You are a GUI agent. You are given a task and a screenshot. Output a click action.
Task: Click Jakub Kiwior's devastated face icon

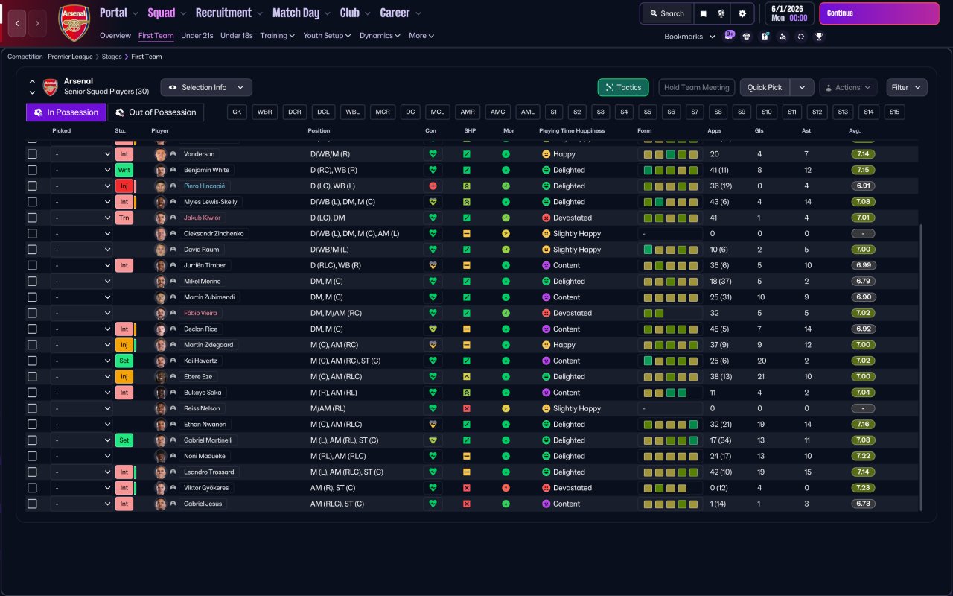(x=546, y=218)
